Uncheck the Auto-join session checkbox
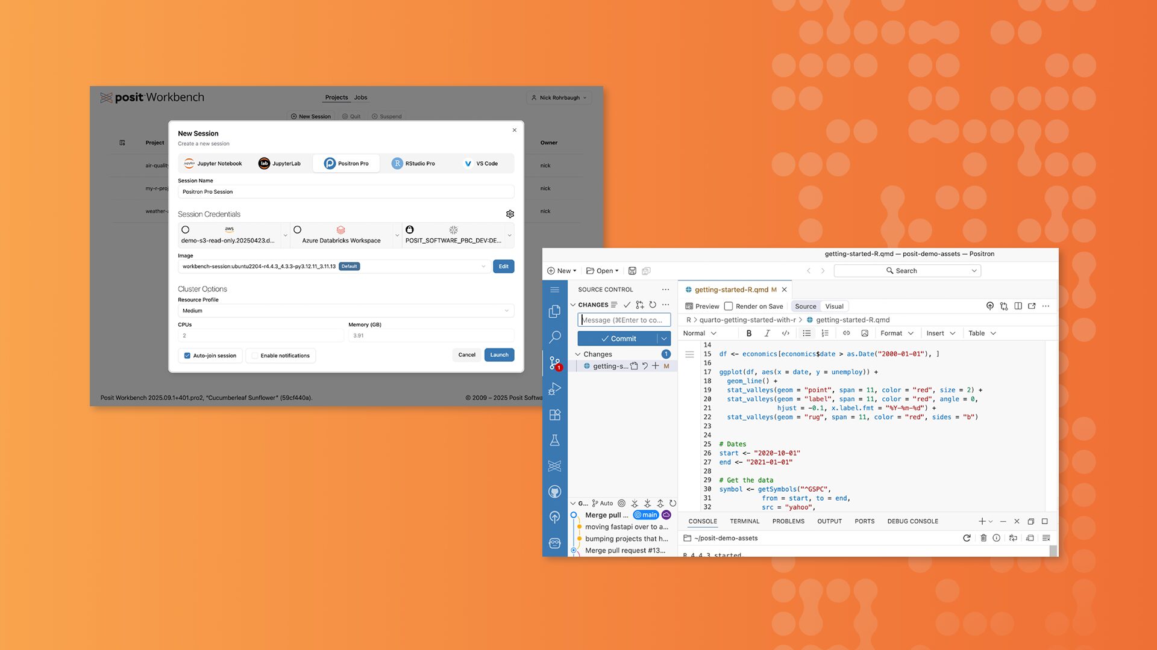This screenshot has height=650, width=1157. point(187,356)
